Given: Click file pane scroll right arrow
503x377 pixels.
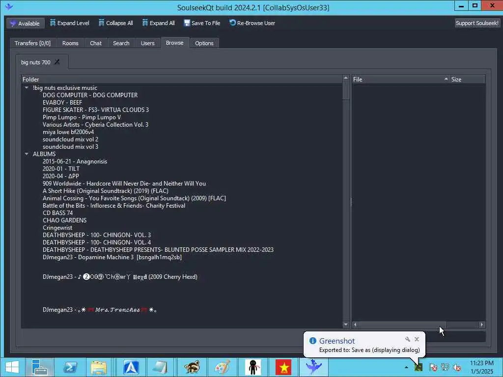Looking at the screenshot, I should (x=482, y=324).
